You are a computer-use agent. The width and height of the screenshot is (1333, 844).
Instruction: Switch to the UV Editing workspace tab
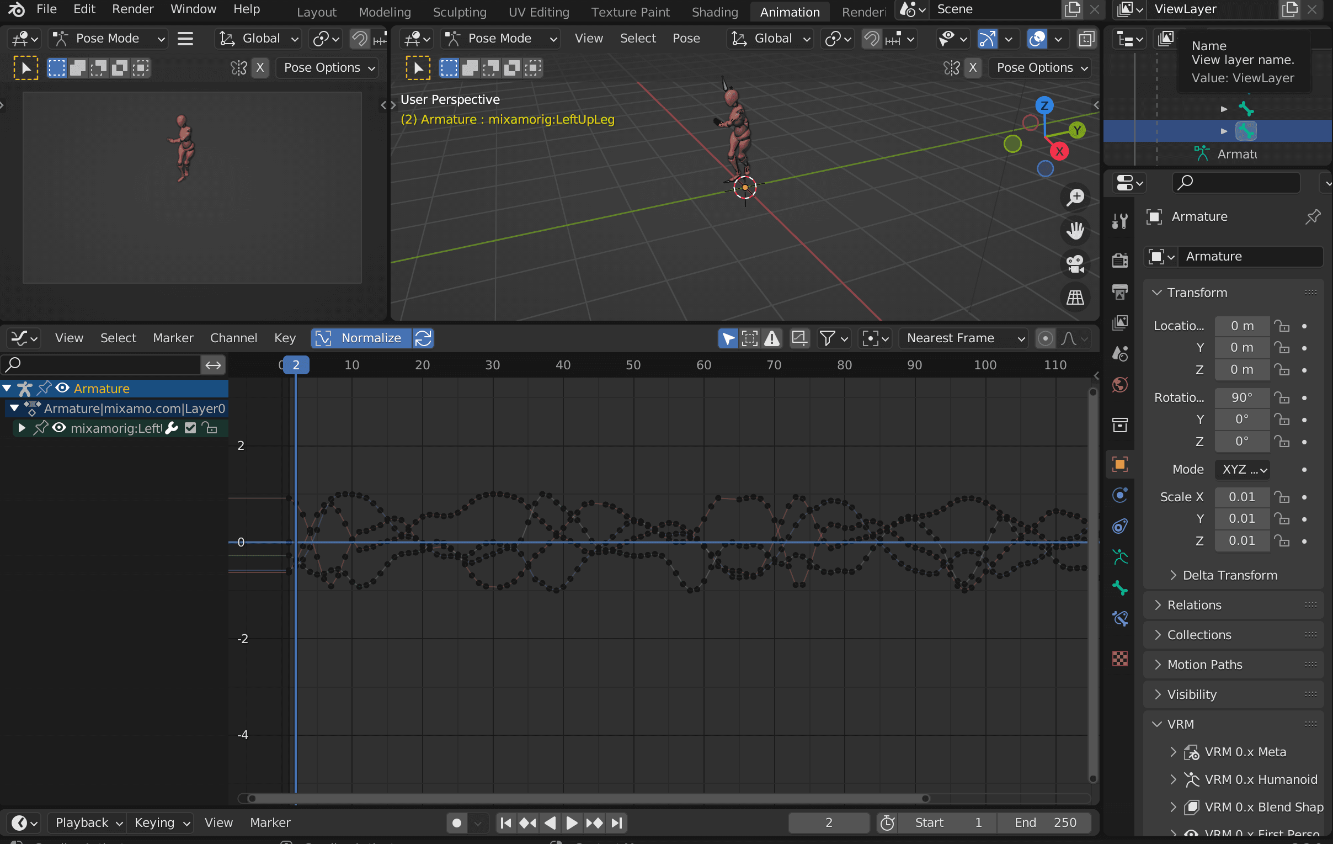538,12
